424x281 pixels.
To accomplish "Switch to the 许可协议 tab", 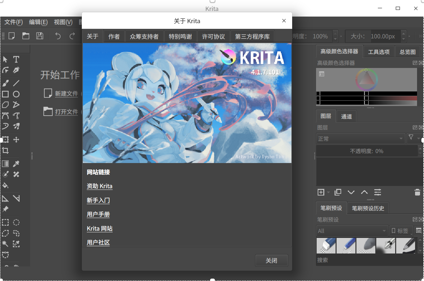I will pyautogui.click(x=214, y=36).
